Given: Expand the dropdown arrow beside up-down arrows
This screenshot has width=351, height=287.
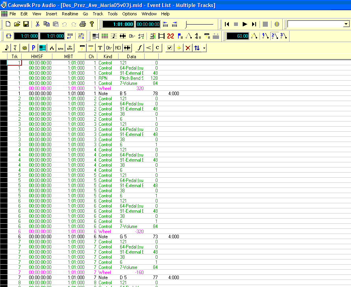Looking at the screenshot, I should (x=204, y=48).
